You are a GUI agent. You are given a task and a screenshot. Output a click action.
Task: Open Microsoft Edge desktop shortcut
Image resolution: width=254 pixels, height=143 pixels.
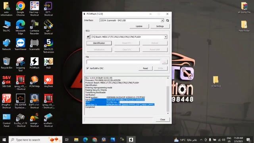[20, 27]
